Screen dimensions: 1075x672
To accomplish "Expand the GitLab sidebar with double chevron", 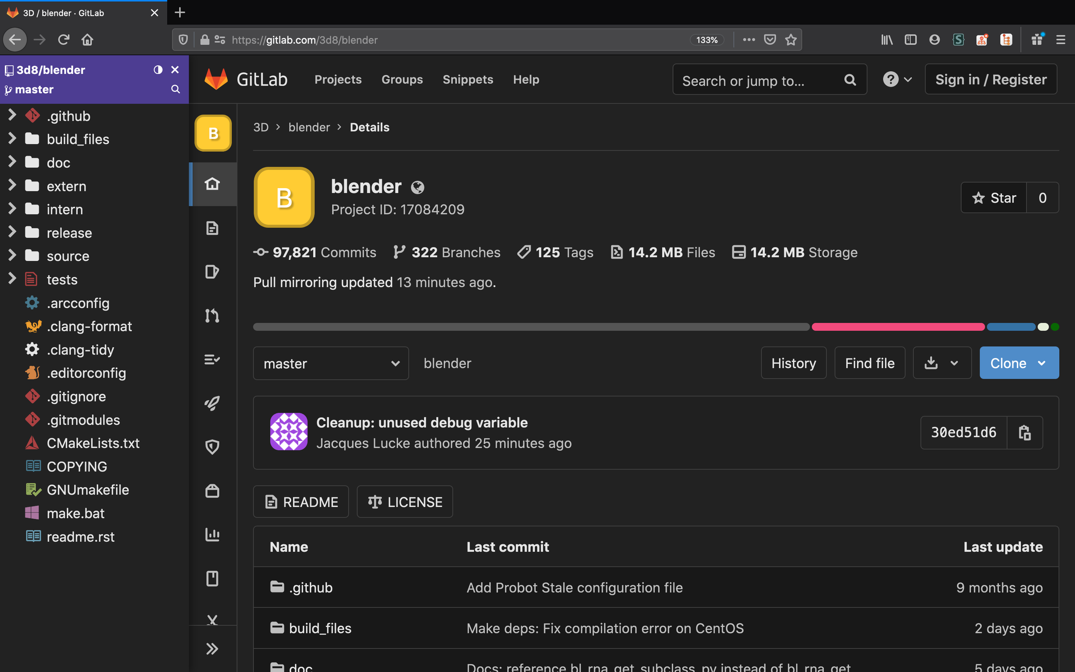I will [212, 649].
